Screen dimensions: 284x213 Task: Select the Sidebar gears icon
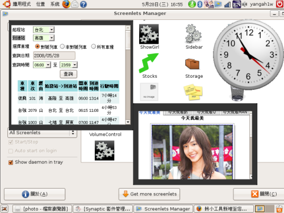pos(194,34)
